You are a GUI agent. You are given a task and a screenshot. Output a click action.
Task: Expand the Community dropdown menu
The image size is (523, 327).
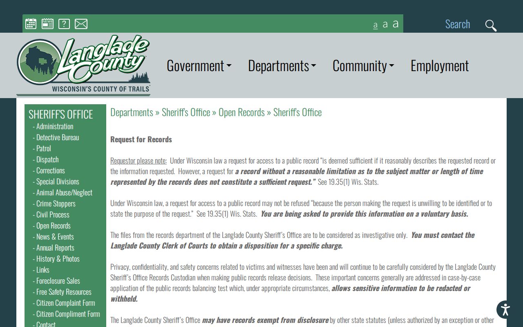click(x=363, y=66)
